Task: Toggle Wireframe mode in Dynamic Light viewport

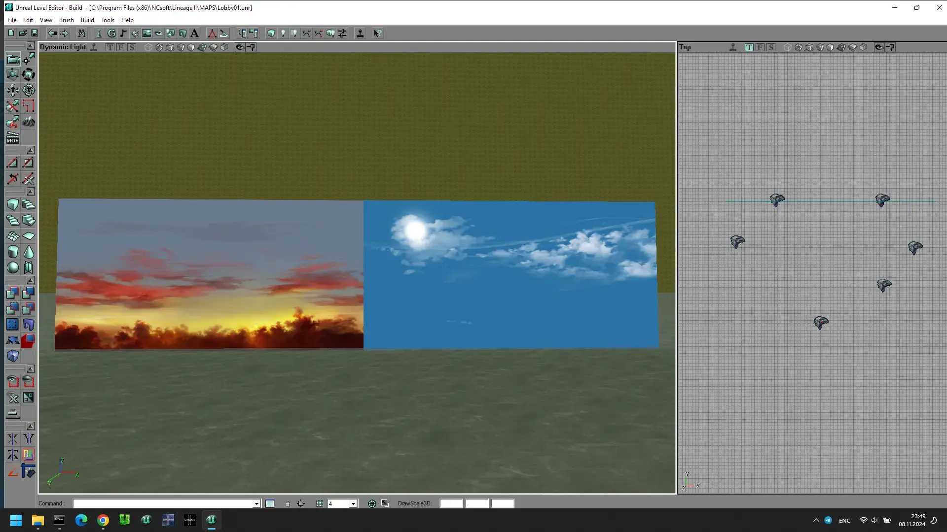Action: 148,47
